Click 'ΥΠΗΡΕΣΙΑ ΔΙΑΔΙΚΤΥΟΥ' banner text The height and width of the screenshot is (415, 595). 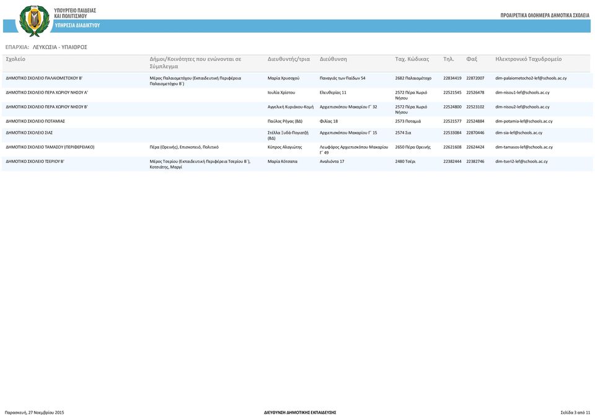coord(77,25)
